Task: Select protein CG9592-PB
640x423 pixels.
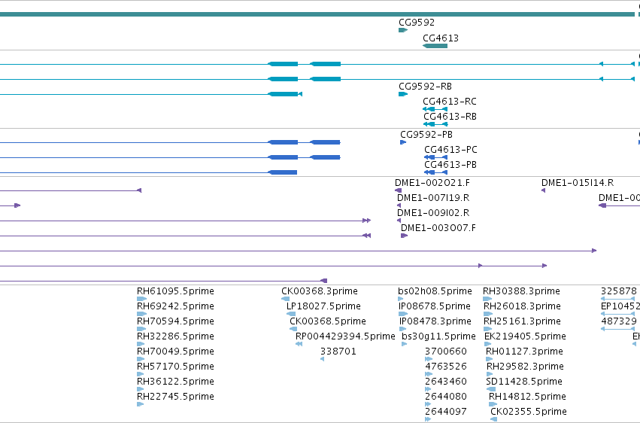Action: coord(426,135)
